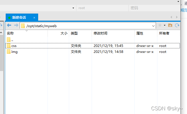
Task: Click the root username field
Action: click(x=102, y=8)
